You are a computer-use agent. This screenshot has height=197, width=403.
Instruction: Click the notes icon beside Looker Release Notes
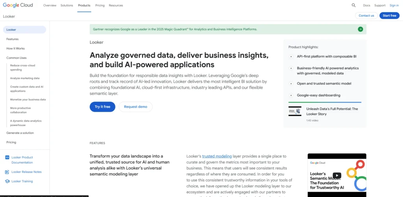point(7,172)
